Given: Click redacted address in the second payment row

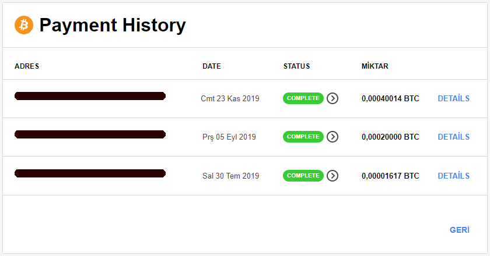Looking at the screenshot, I should (90, 134).
